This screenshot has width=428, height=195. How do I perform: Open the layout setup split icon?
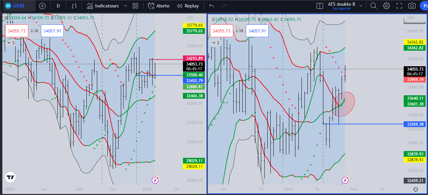(x=320, y=6)
